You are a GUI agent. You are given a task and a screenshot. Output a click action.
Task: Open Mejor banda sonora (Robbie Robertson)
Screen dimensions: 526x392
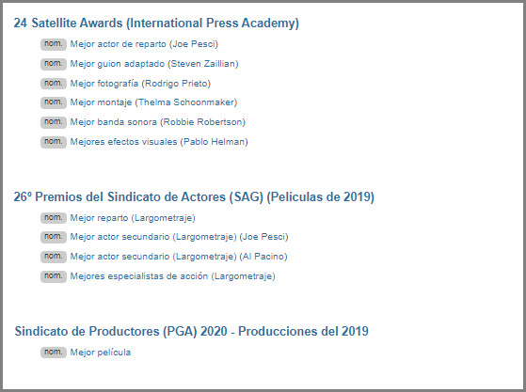point(158,122)
